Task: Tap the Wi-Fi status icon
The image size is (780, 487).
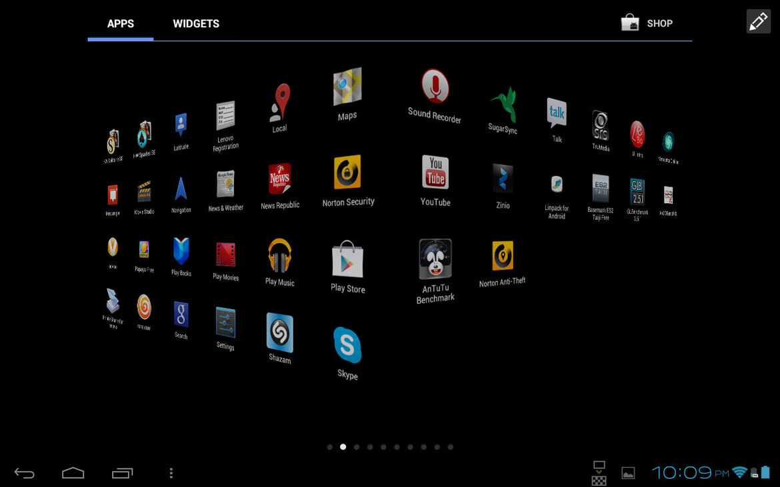Action: (740, 472)
